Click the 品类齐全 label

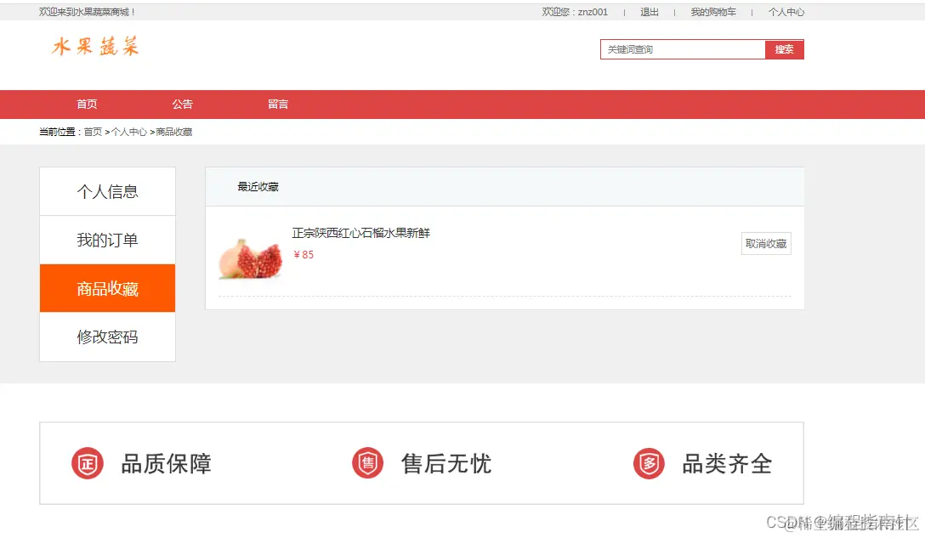tap(727, 464)
